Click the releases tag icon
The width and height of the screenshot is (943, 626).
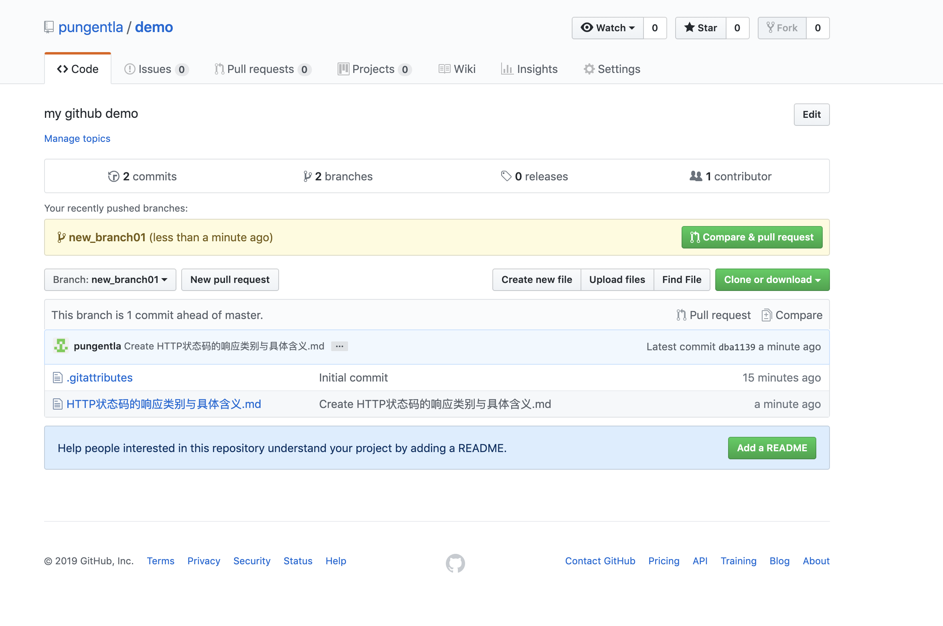point(506,176)
